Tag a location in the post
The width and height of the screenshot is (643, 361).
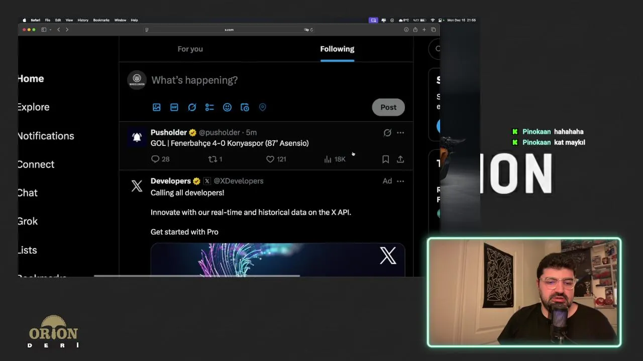[x=262, y=107]
